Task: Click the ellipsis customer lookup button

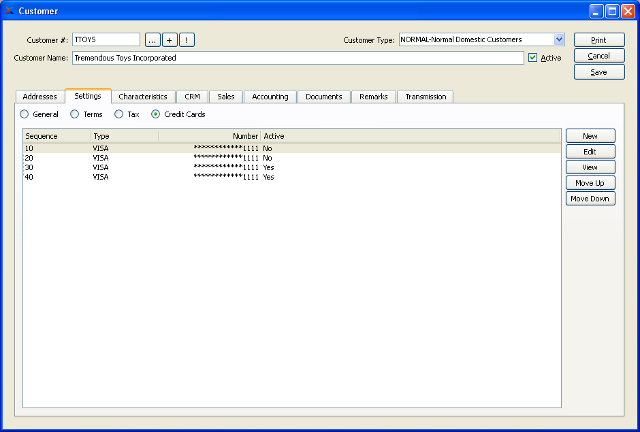Action: (153, 40)
